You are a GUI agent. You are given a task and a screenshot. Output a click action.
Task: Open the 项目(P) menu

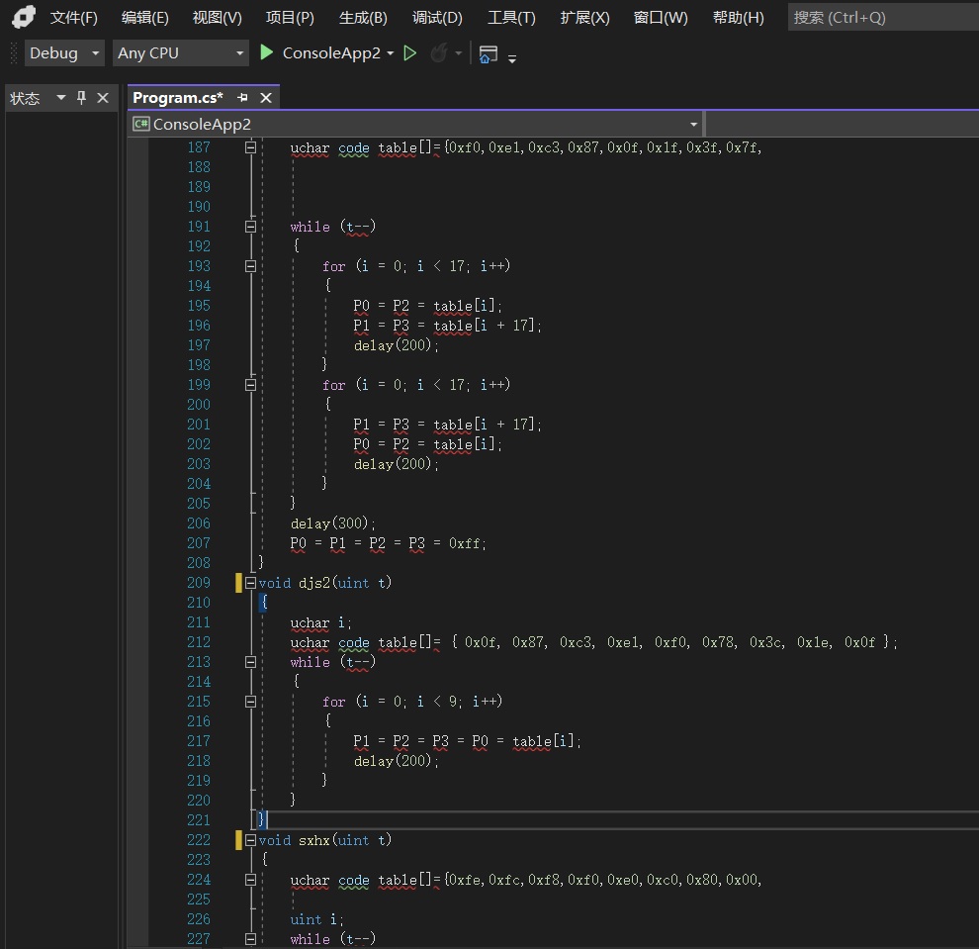pyautogui.click(x=290, y=18)
